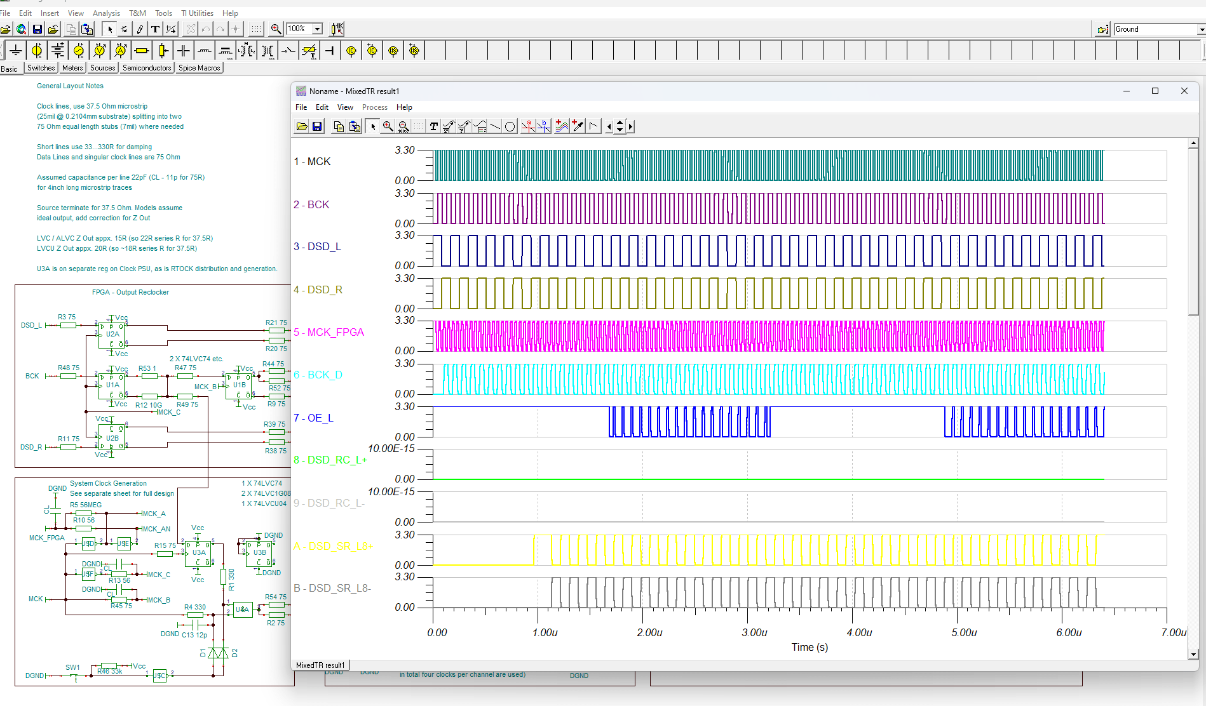This screenshot has width=1206, height=706.
Task: Select the '8 - DSD_RC_L+' curve label
Action: pos(330,460)
